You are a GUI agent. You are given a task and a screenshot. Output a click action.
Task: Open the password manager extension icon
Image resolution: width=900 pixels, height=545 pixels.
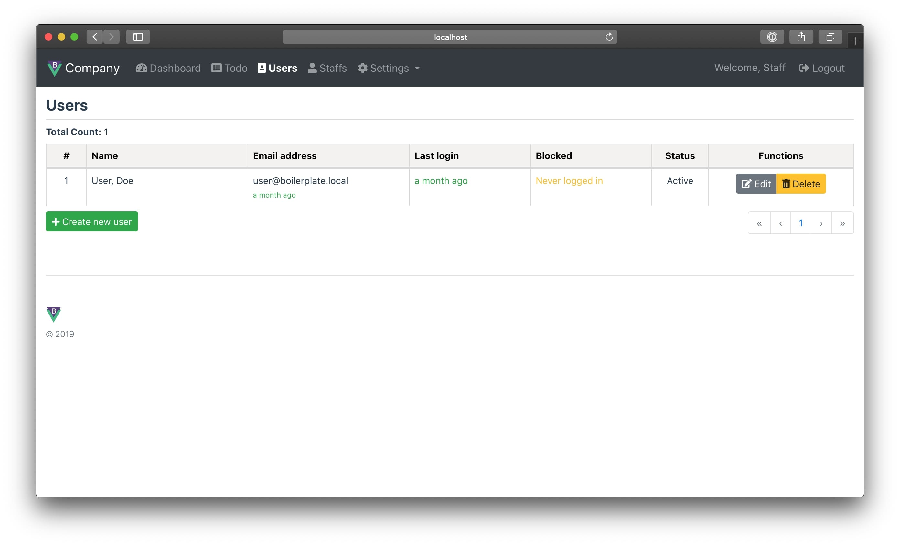[772, 37]
